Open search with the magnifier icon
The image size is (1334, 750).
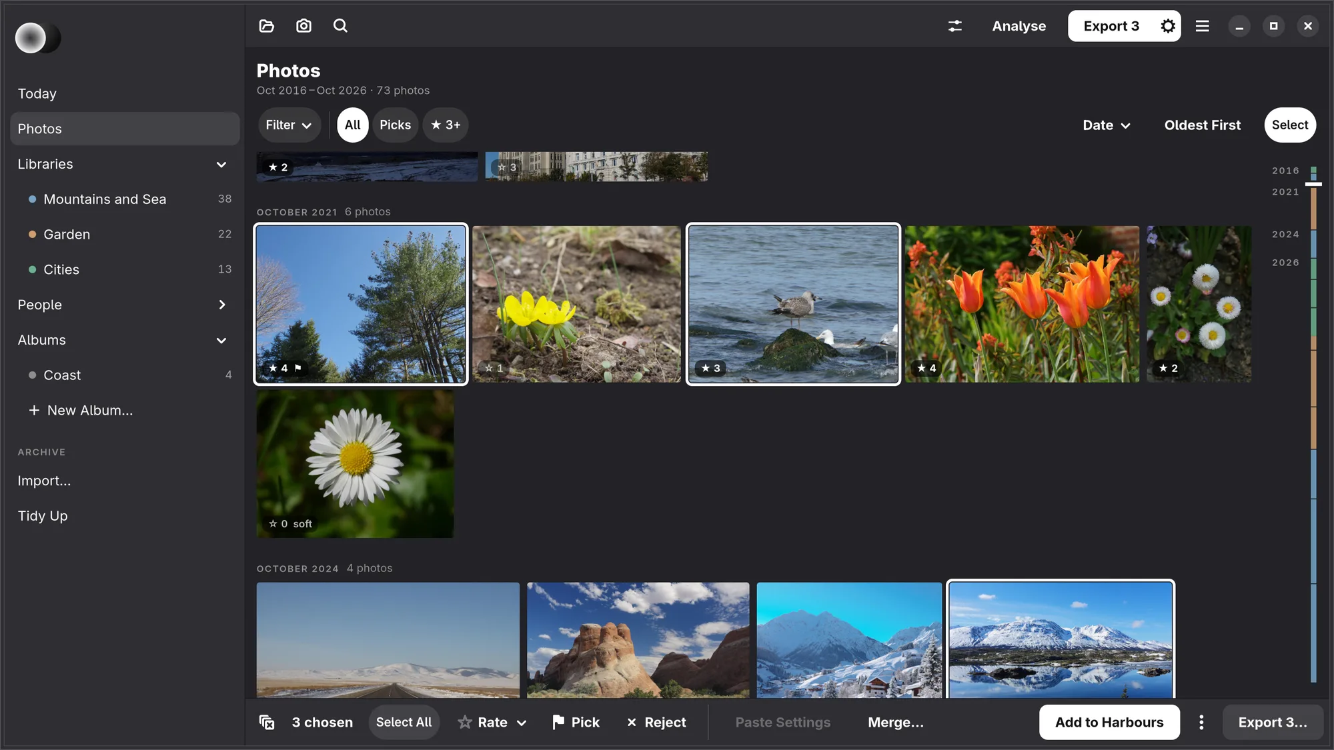pyautogui.click(x=340, y=26)
